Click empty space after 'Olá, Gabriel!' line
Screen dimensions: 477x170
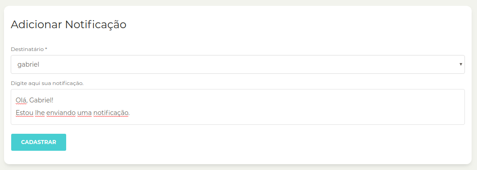243,100
